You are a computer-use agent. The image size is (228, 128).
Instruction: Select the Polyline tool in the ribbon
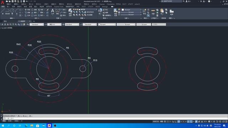click(x=7, y=11)
